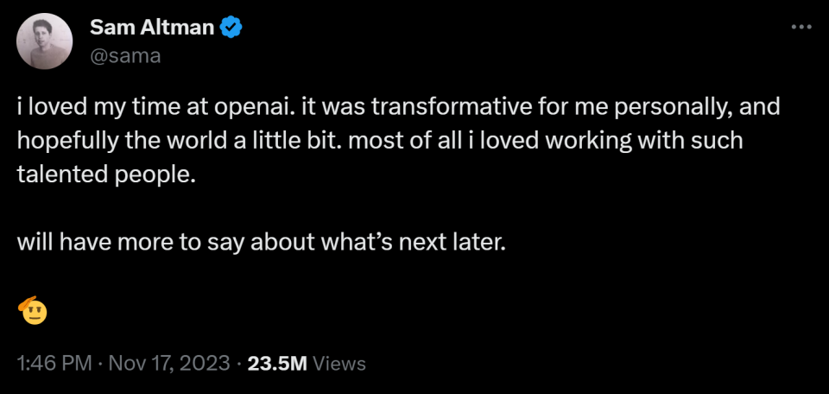Image resolution: width=829 pixels, height=394 pixels.
Task: Click the Nov 17, 2023 date
Action: click(x=168, y=363)
